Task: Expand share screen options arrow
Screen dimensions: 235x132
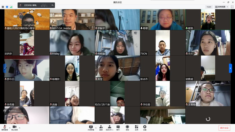Action: click(96, 128)
